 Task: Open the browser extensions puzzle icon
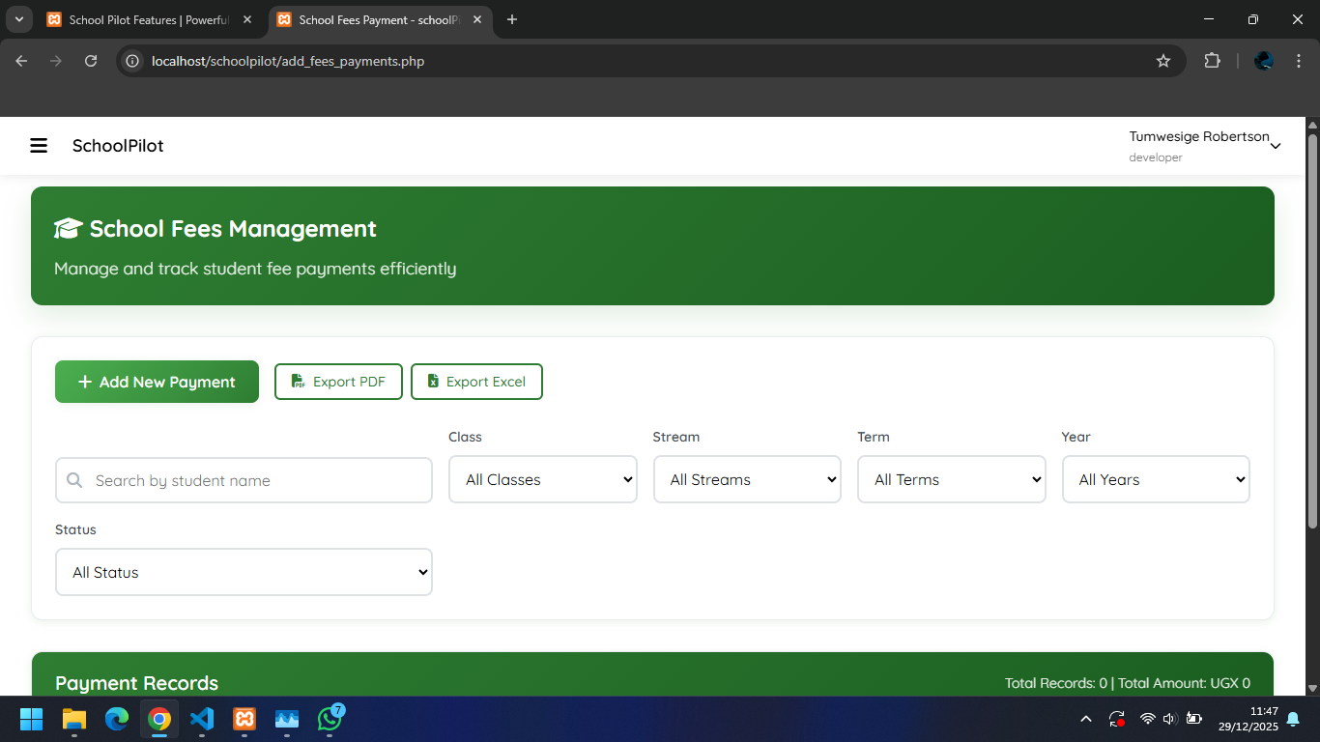point(1212,60)
